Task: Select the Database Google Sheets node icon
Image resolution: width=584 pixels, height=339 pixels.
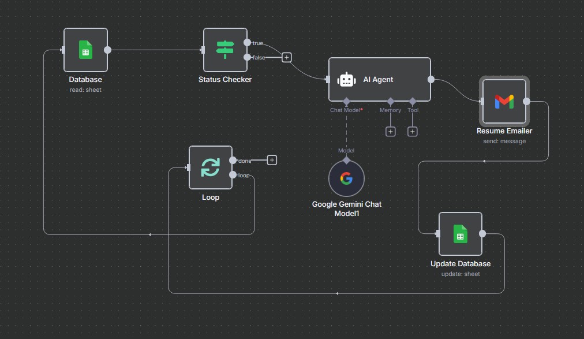Action: coord(85,50)
